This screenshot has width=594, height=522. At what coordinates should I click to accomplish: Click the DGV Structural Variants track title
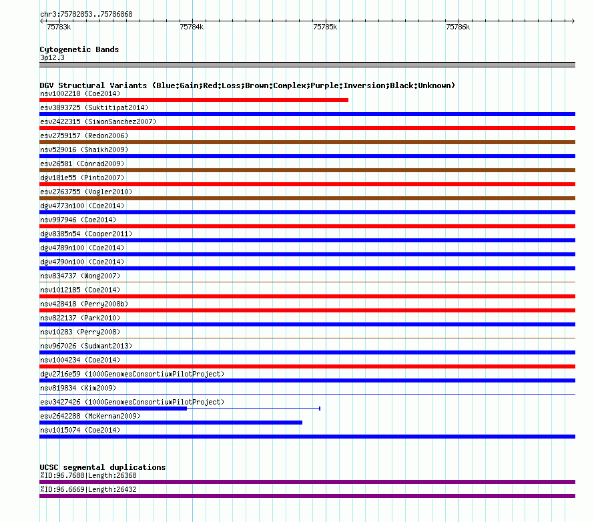pos(247,85)
